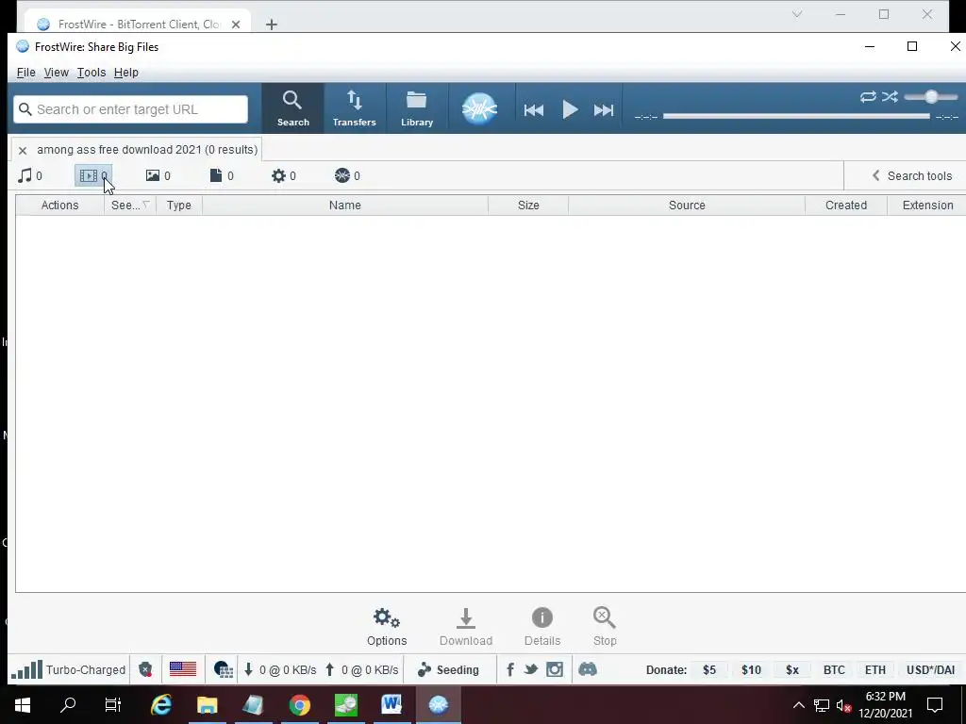Close the among ass free download search tab
Screen dimensions: 966x724
pyautogui.click(x=23, y=150)
